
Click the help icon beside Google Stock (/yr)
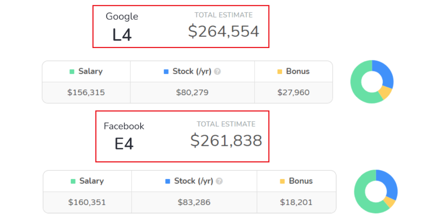pos(217,71)
